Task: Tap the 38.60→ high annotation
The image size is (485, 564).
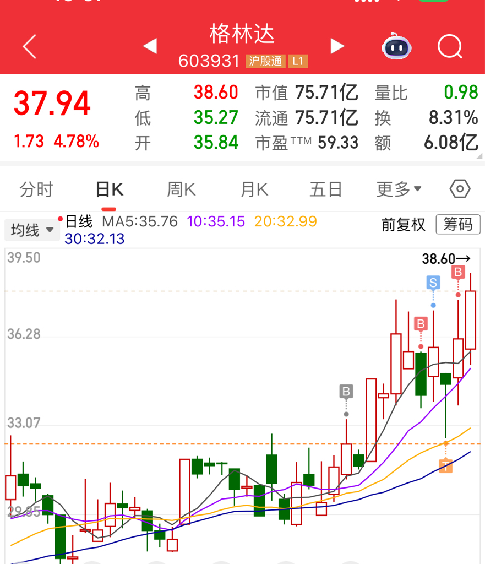Action: pyautogui.click(x=446, y=259)
